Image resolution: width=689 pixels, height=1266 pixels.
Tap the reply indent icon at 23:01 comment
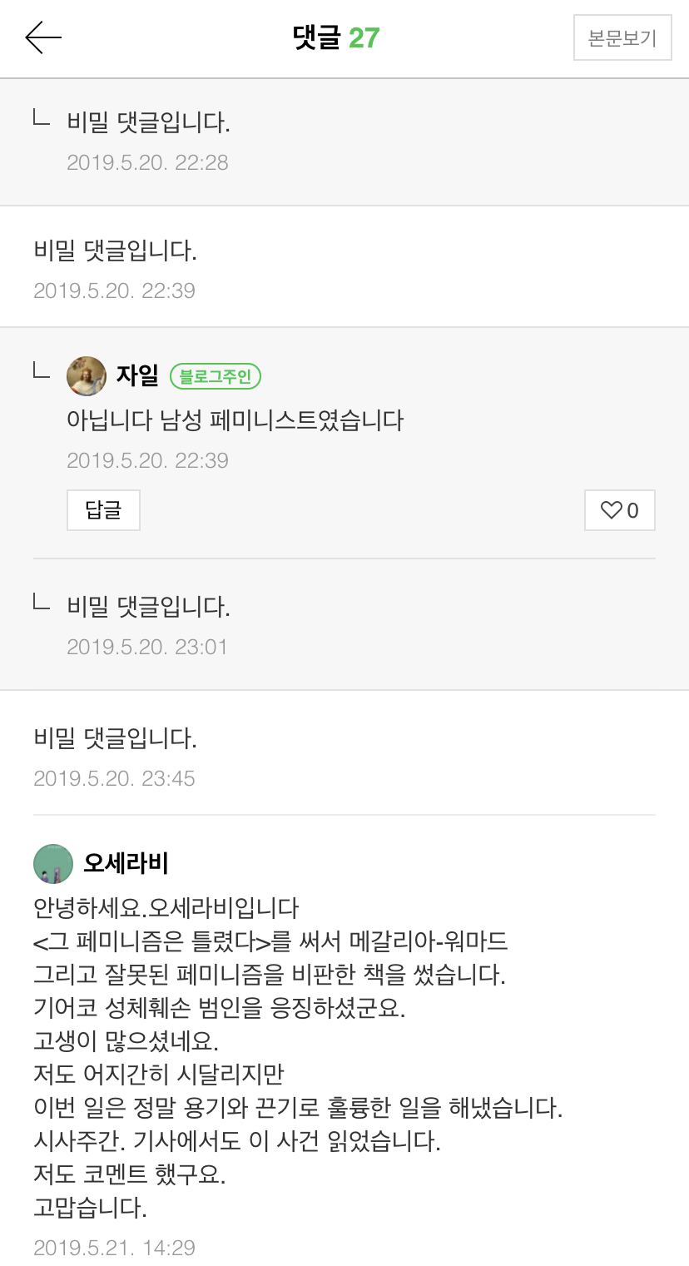tap(42, 601)
